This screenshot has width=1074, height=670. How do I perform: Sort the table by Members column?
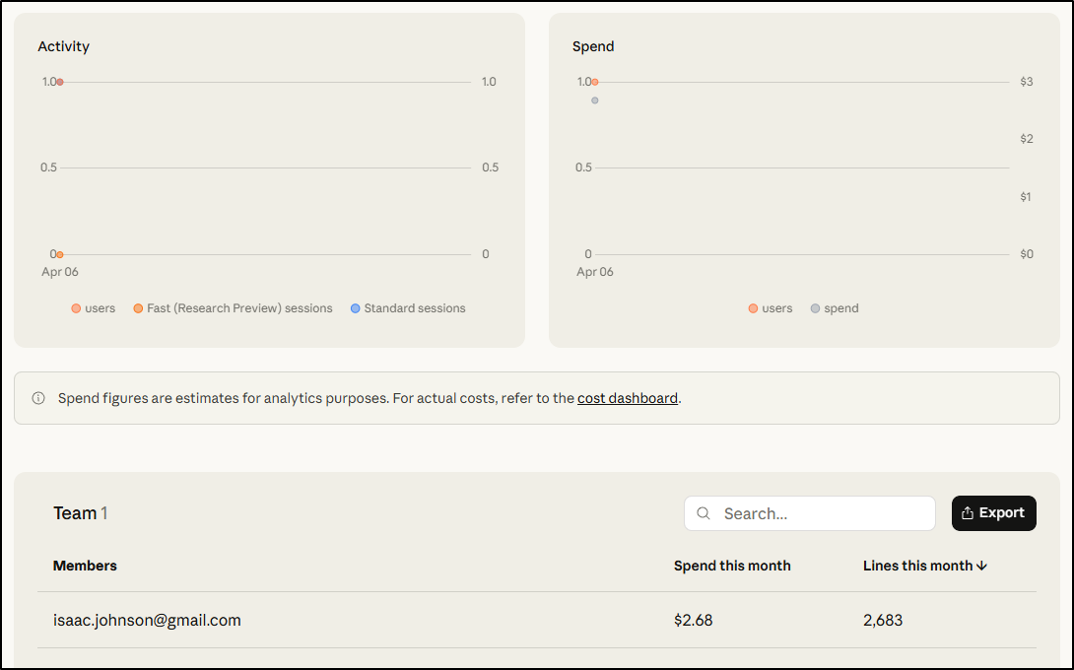point(85,566)
